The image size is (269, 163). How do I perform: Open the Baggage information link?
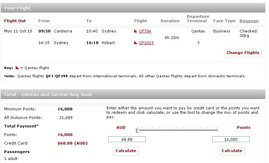tap(249, 21)
